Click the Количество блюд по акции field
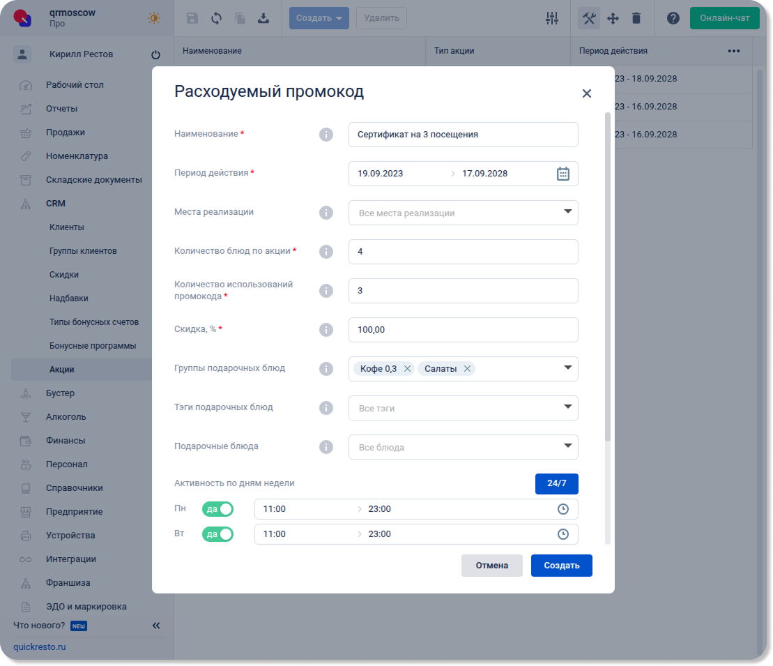This screenshot has height=666, width=773. pyautogui.click(x=463, y=252)
